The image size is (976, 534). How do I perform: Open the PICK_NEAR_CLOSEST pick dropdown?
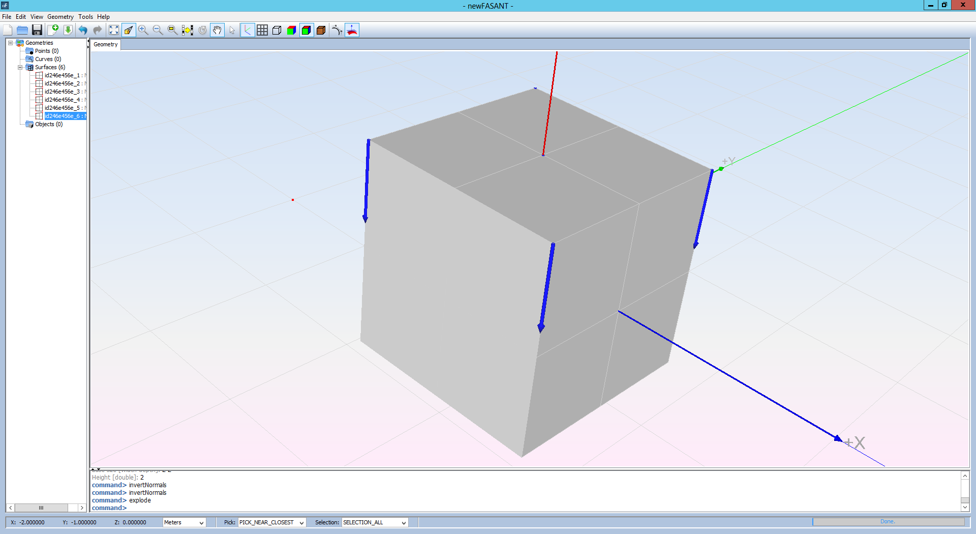pos(271,522)
